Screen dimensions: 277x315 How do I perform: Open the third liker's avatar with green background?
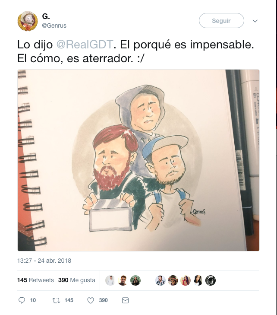[x=135, y=280]
